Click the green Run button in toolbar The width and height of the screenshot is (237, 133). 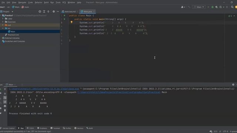click(x=208, y=7)
